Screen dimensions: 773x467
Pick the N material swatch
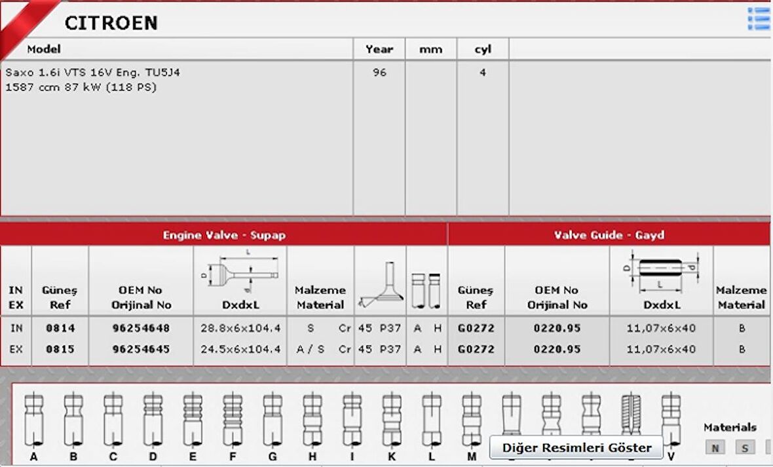(x=715, y=448)
